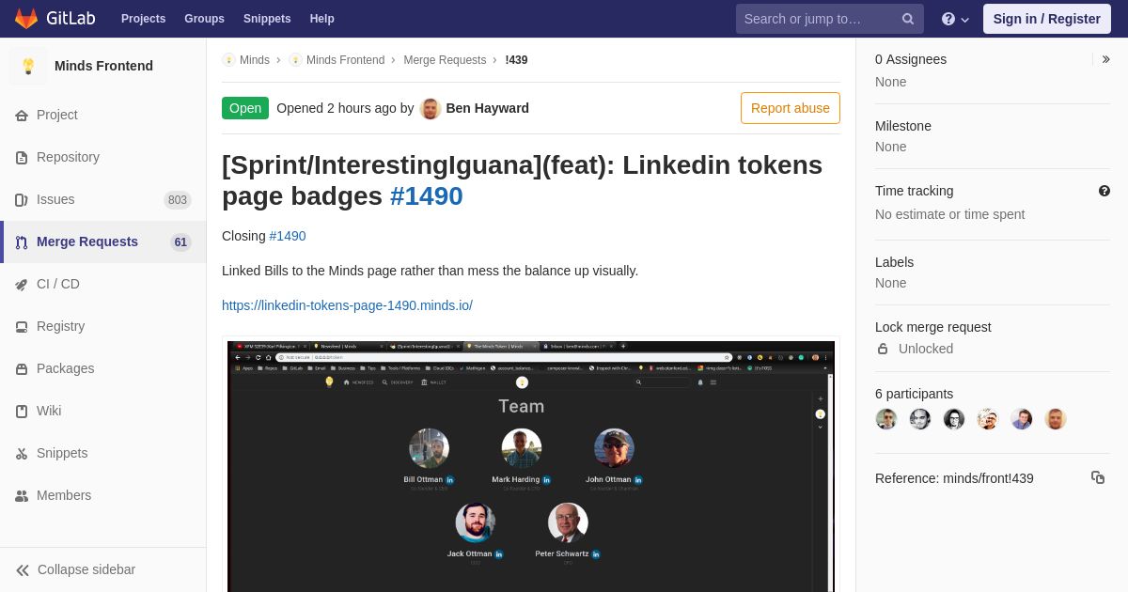Open the linkedin-tokens-page-1490.minds.io link

[x=347, y=305]
